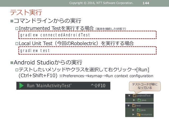Click the Local Unit Test (今回のRobolectric) line
Viewport: 169px width, 127px height.
click(x=76, y=43)
